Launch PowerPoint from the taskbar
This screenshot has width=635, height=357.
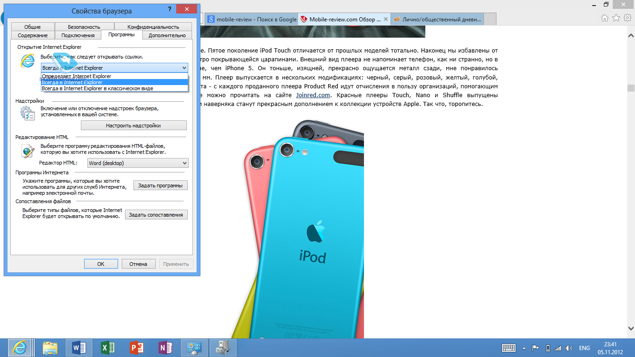[137, 348]
